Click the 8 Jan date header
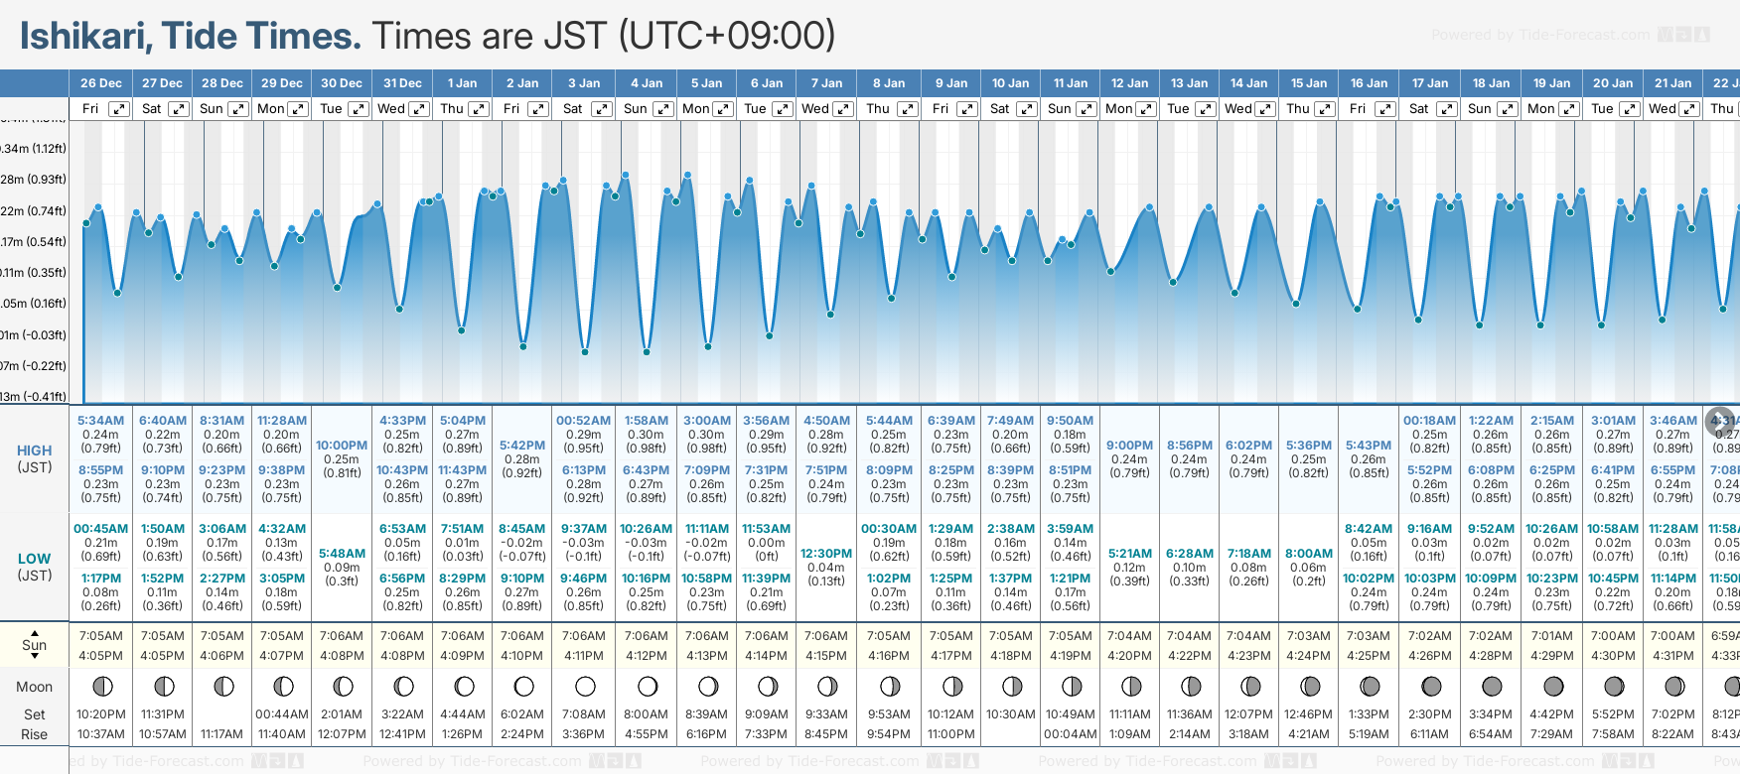 [889, 83]
